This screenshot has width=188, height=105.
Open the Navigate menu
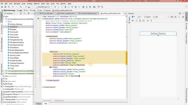[17, 4]
